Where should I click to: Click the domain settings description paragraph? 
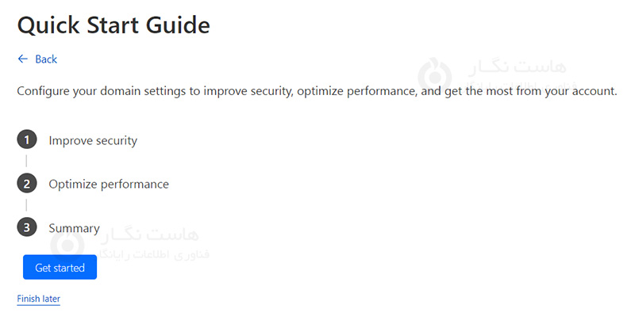(317, 91)
